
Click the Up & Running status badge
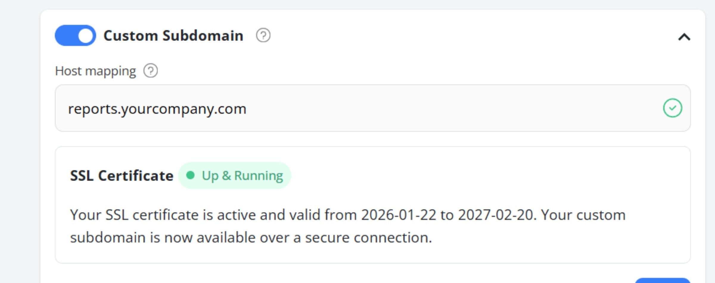click(234, 175)
